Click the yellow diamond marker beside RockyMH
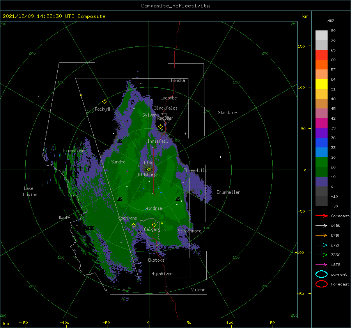 tap(104, 102)
